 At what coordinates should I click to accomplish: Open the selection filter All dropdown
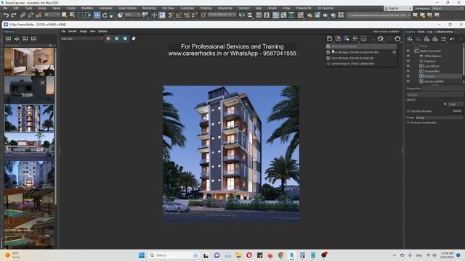[x=52, y=14]
